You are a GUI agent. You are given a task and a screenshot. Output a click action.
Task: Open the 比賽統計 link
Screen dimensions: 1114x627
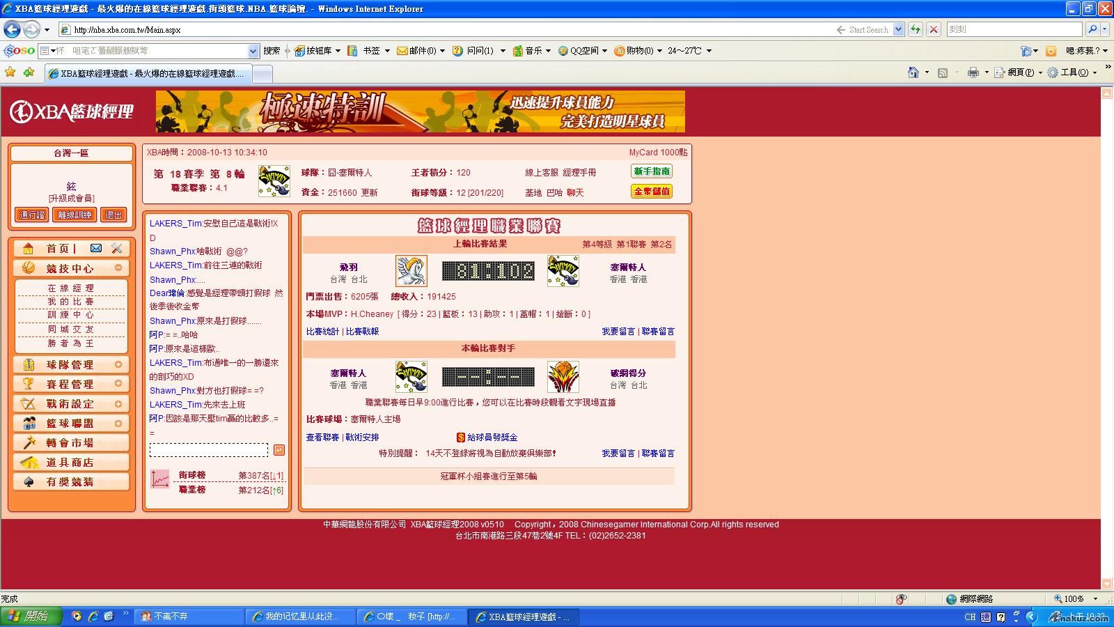[x=322, y=332]
